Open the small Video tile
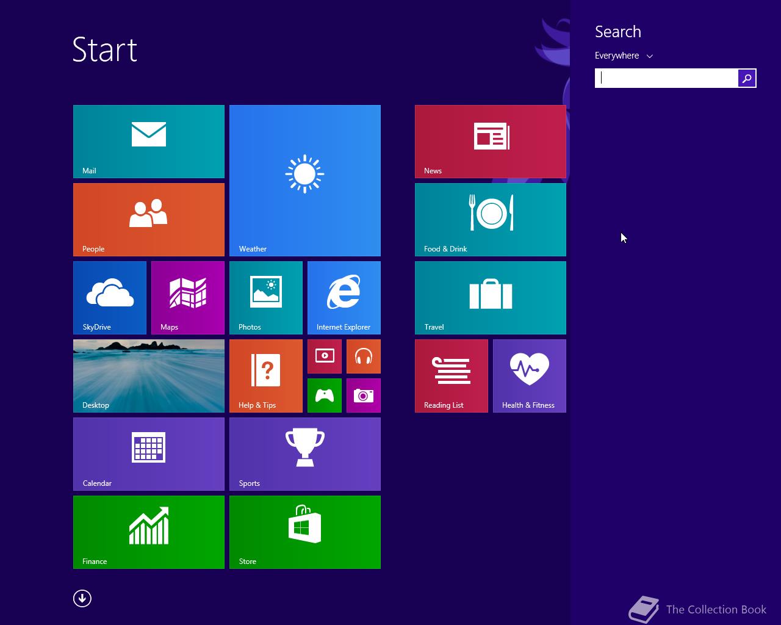781x625 pixels. click(325, 356)
